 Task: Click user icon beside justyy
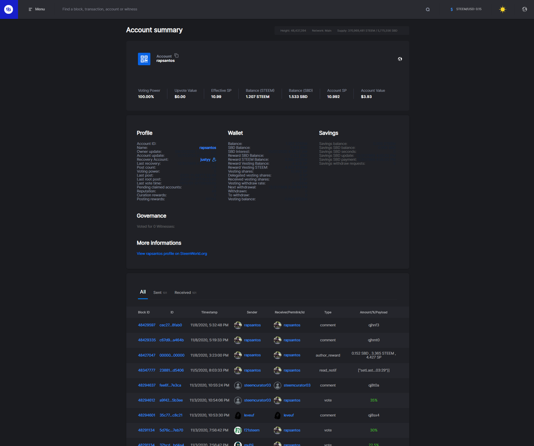click(214, 160)
